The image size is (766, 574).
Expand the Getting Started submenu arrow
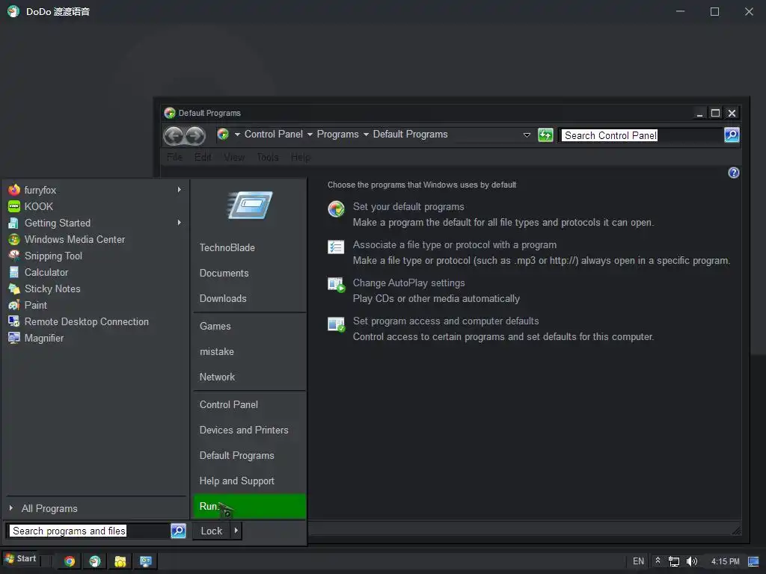coord(180,223)
